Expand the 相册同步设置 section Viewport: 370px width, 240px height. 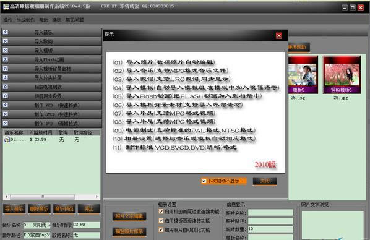click(x=52, y=96)
